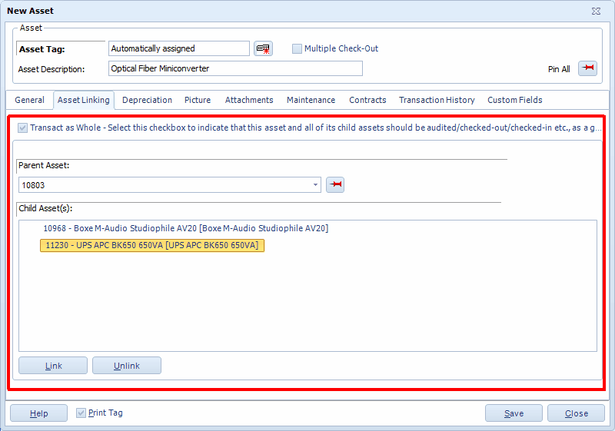The image size is (615, 431).
Task: Click the Asset Tag input field
Action: tap(179, 48)
